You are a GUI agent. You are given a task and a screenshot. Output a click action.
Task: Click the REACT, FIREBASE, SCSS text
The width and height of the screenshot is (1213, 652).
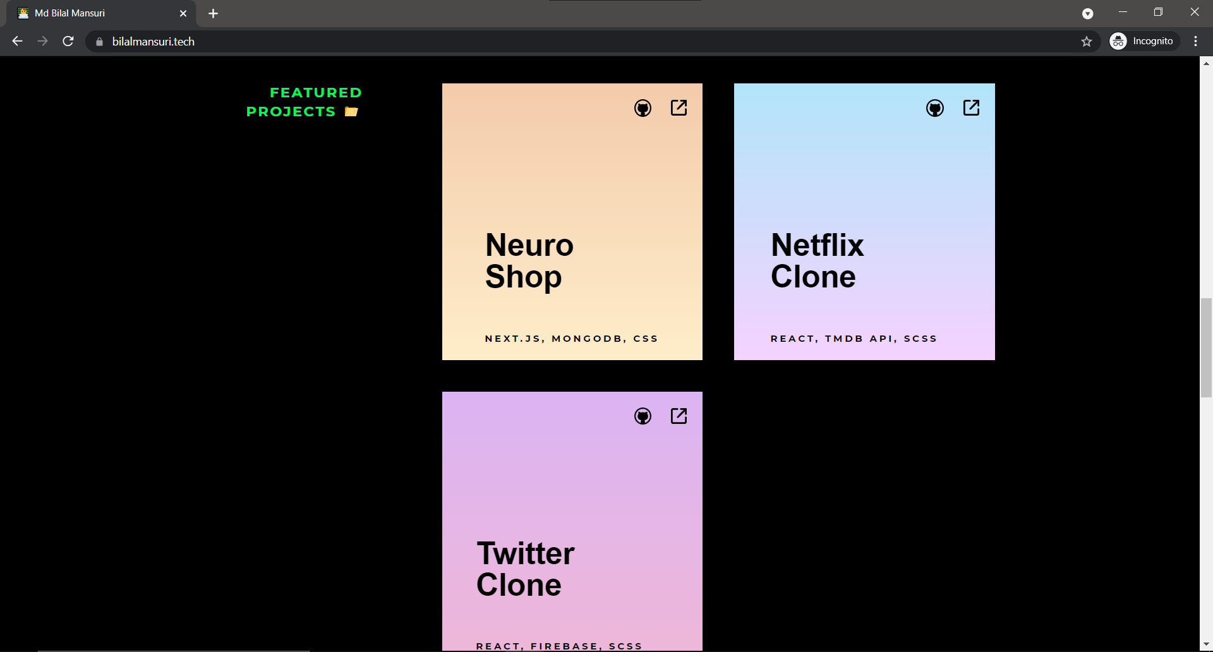559,646
